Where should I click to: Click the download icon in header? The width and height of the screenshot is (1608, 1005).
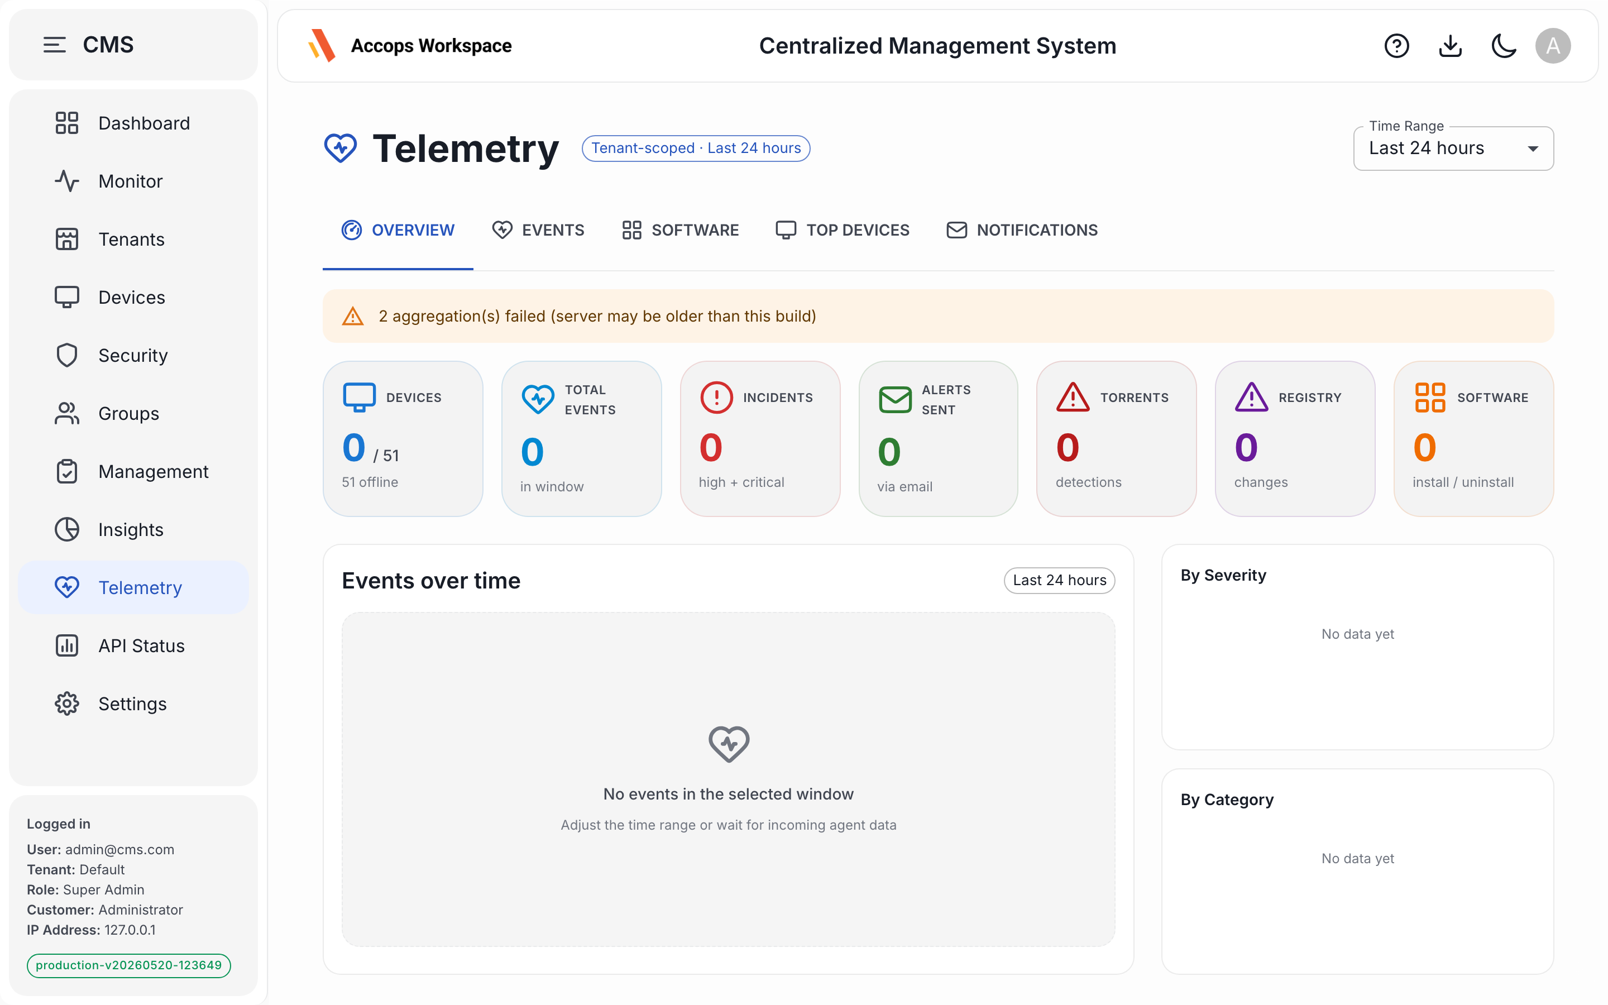[1450, 45]
